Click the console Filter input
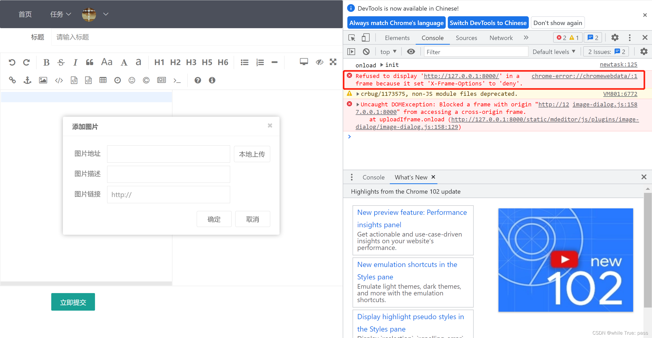Image resolution: width=652 pixels, height=338 pixels. pyautogui.click(x=476, y=52)
